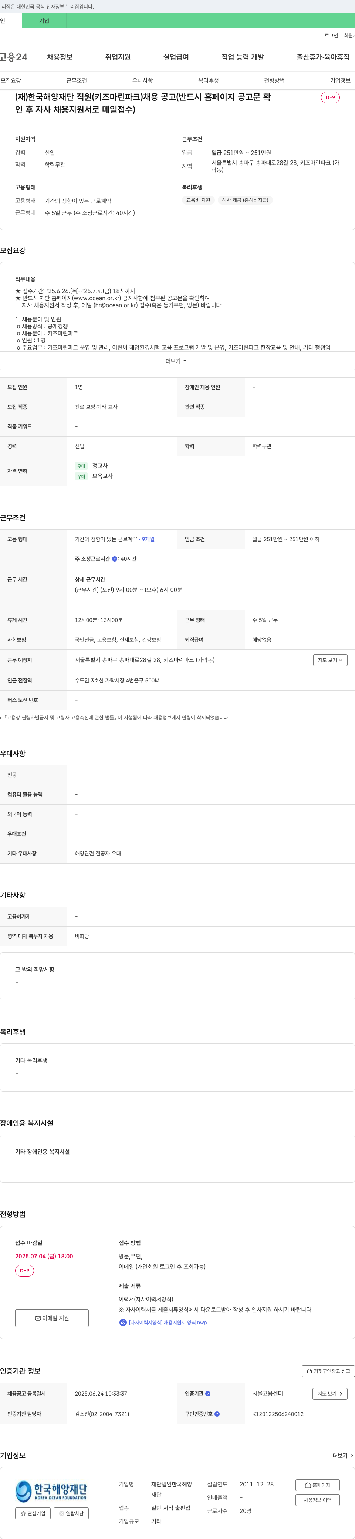Open 취업지원 main menu

[x=118, y=57]
